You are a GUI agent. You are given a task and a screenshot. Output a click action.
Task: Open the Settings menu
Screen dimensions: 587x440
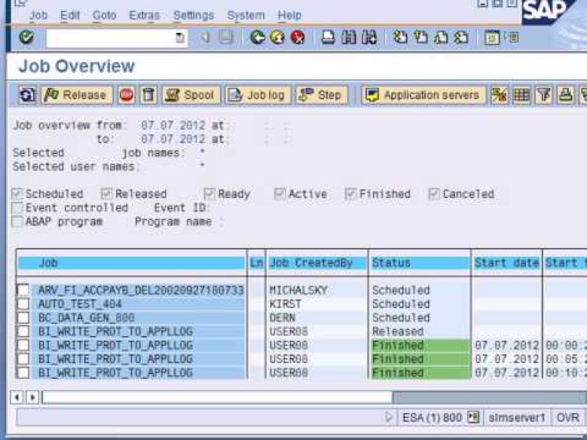pos(193,15)
